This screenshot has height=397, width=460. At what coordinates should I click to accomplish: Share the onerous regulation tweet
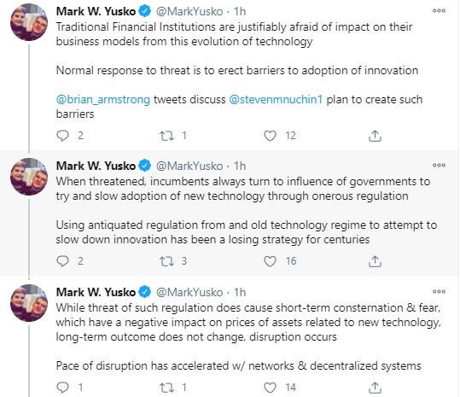click(x=375, y=261)
